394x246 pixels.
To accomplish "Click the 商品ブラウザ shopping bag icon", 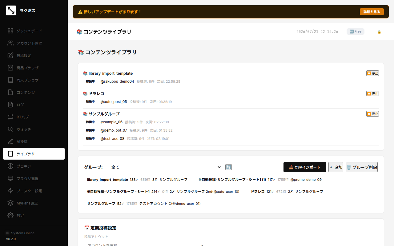I will 10,68.
